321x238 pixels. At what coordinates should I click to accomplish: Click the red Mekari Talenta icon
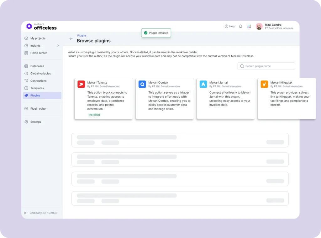pyautogui.click(x=81, y=84)
